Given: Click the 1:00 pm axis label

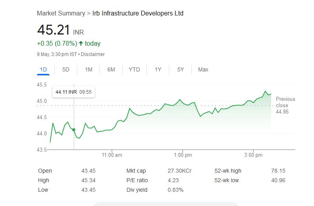Looking at the screenshot, I should click(x=183, y=155).
